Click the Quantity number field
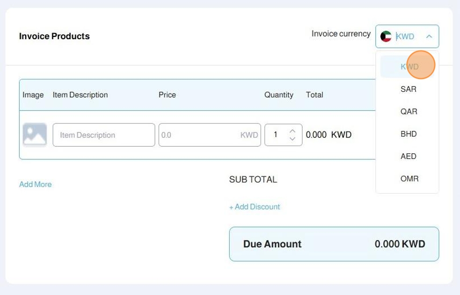The width and height of the screenshot is (460, 295). pyautogui.click(x=277, y=135)
